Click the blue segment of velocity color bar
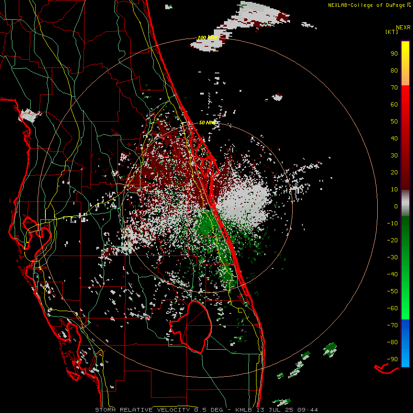This screenshot has height=413, width=413. (x=405, y=343)
